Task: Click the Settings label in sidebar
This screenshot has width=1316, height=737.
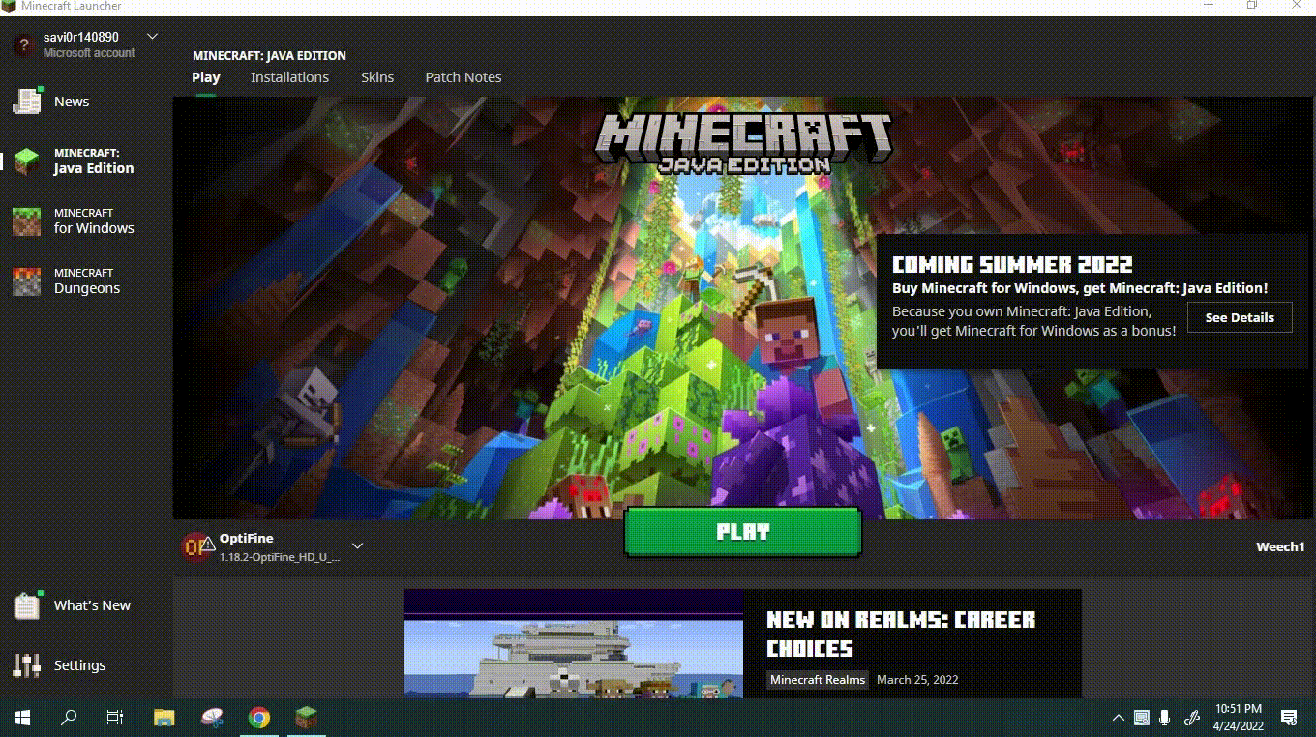Action: 79,665
